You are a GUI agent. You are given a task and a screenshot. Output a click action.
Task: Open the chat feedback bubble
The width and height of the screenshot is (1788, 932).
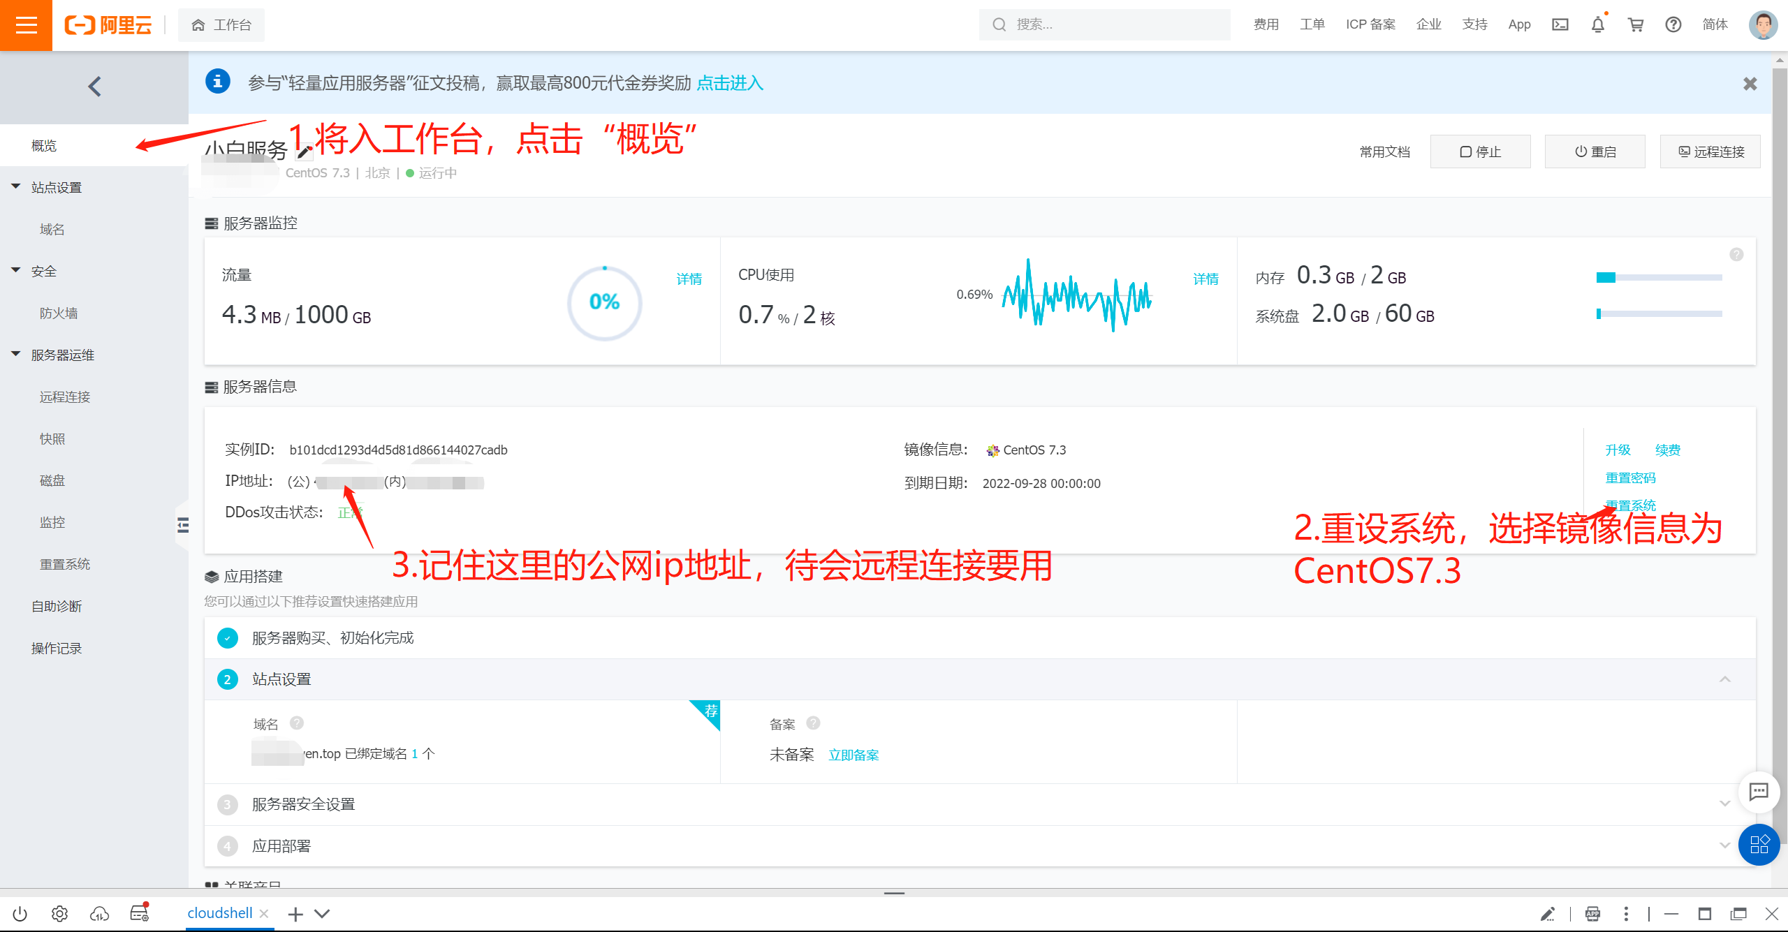1758,792
